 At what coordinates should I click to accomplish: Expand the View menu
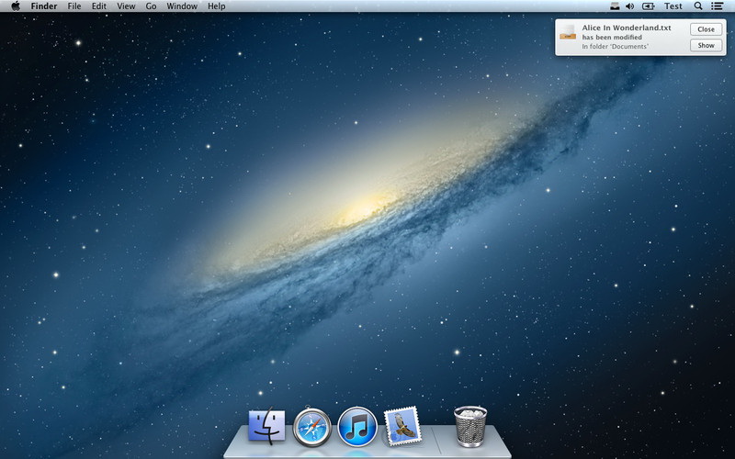point(126,6)
